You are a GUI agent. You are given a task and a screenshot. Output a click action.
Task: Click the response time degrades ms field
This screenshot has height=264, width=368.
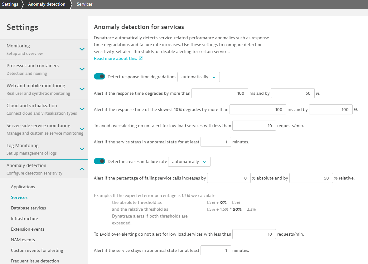(220, 93)
